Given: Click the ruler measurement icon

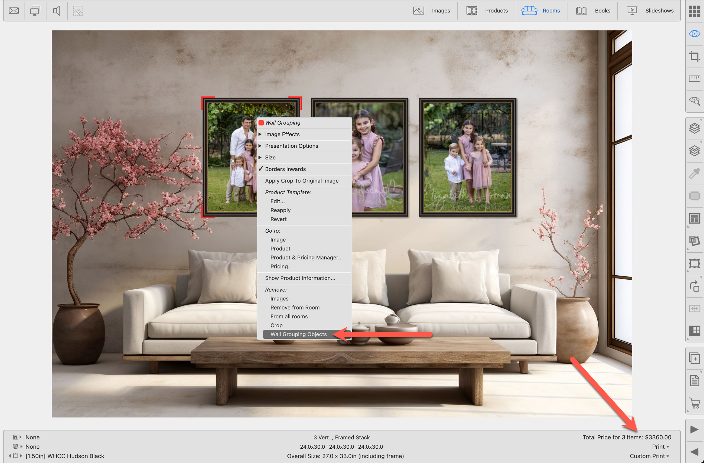Looking at the screenshot, I should 694,79.
